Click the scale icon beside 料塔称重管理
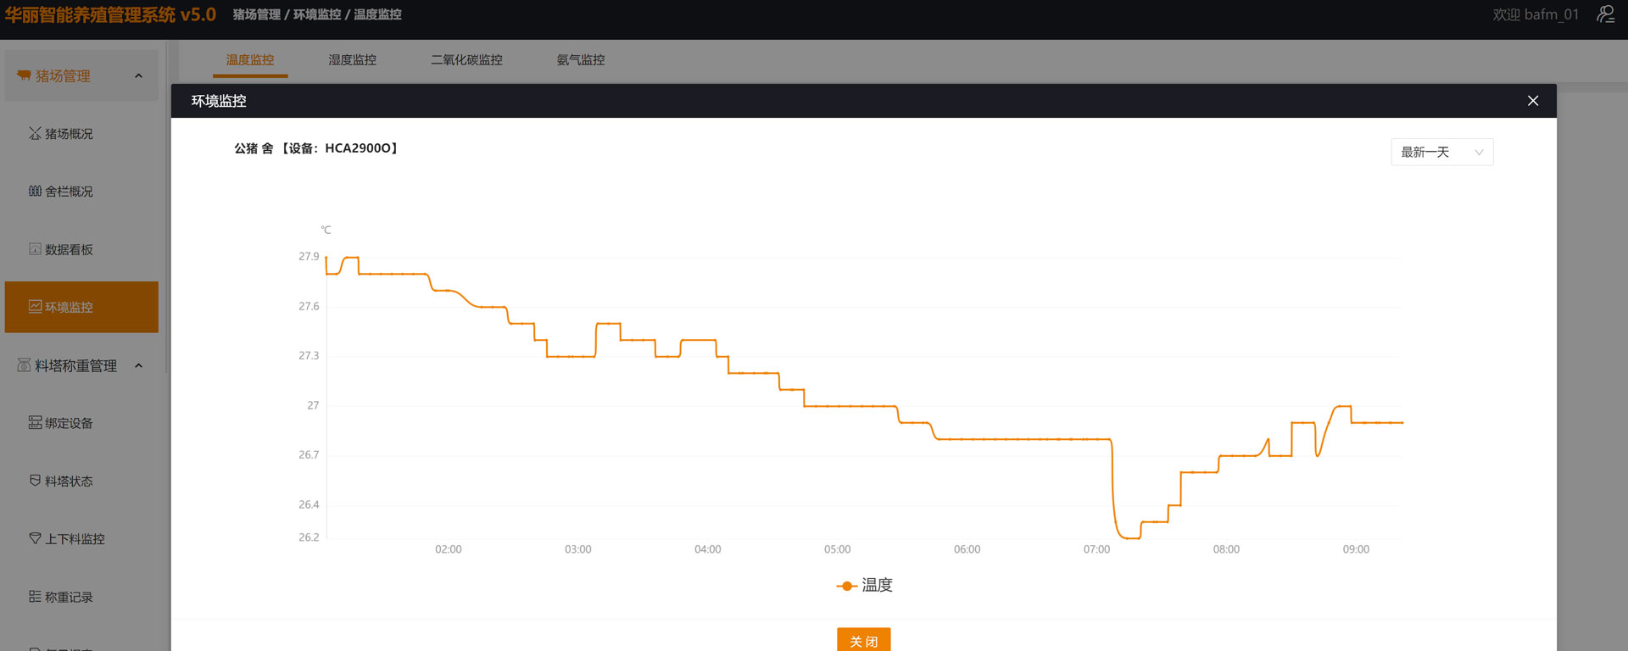Screen dimensions: 1628x651 pyautogui.click(x=24, y=365)
